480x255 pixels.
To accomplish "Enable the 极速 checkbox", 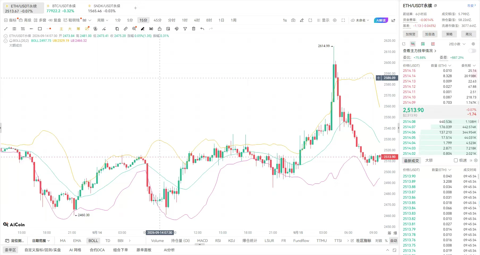I will pos(456,160).
